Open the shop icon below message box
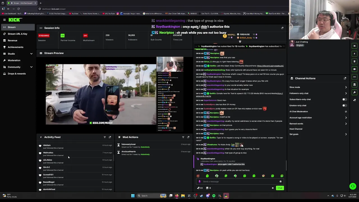The width and height of the screenshot is (359, 202). (207, 188)
